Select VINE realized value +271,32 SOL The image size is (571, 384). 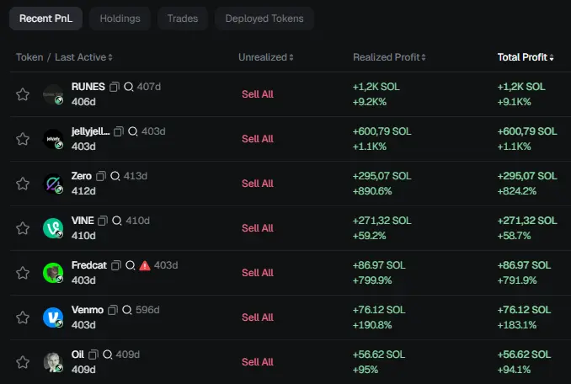[382, 221]
